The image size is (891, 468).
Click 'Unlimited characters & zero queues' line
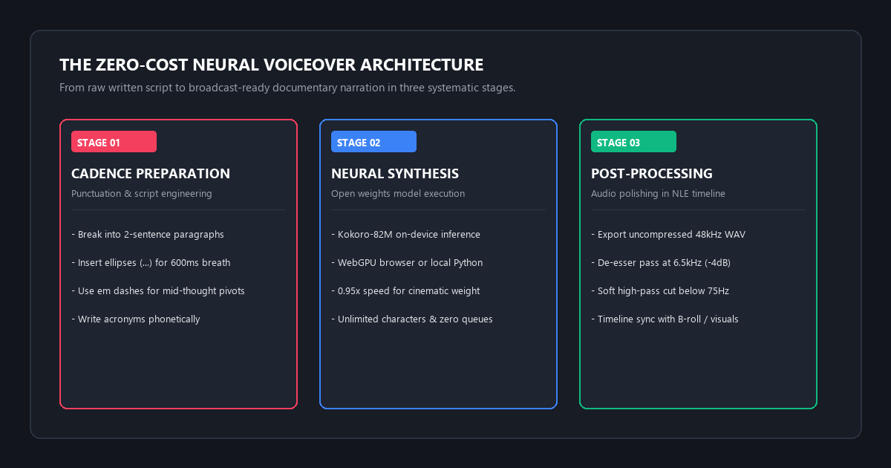pyautogui.click(x=412, y=319)
